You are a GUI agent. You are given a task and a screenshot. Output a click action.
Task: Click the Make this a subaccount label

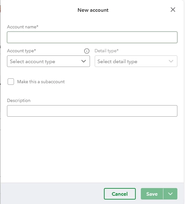click(x=41, y=82)
